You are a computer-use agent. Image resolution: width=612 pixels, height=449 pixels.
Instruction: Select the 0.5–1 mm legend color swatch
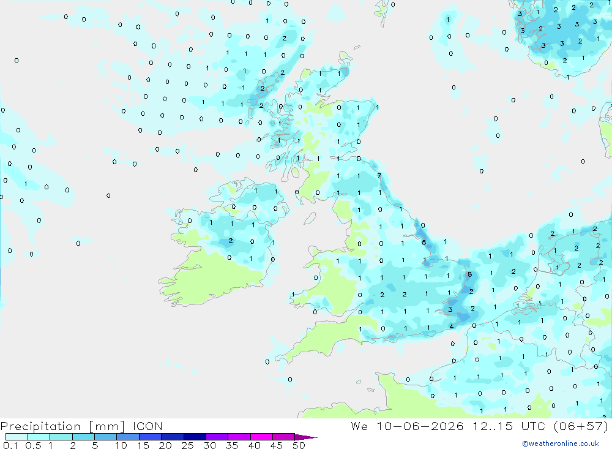[39, 437]
